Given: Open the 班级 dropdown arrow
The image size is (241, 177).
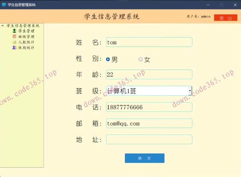Looking at the screenshot, I should [x=190, y=91].
